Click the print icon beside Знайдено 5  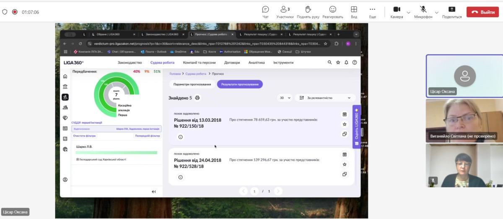tap(197, 98)
